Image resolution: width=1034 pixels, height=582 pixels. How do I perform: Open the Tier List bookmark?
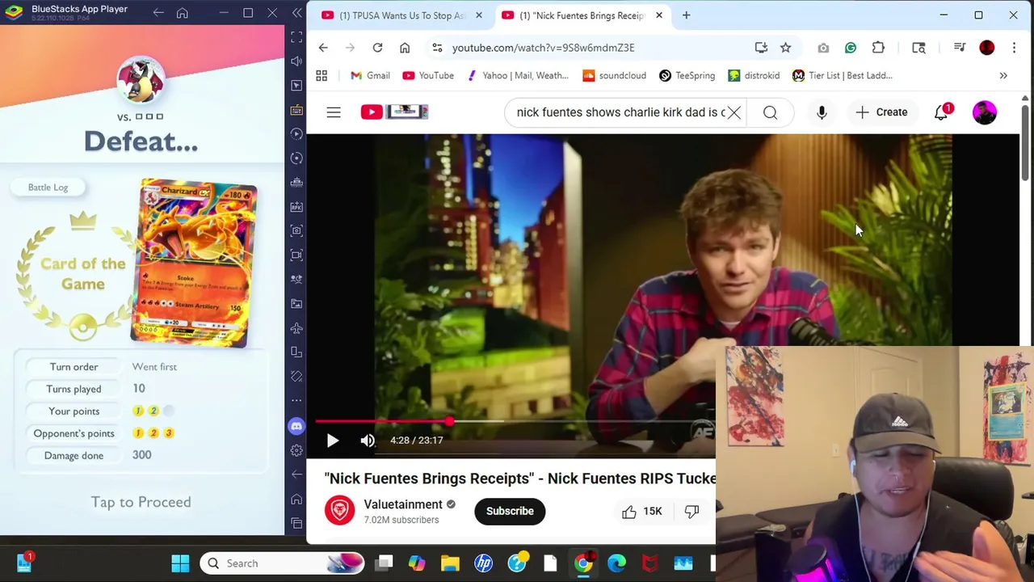coord(843,75)
